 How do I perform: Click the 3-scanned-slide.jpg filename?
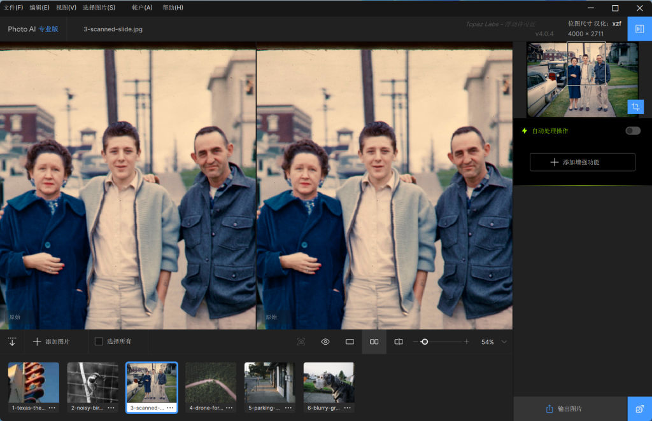pos(113,29)
